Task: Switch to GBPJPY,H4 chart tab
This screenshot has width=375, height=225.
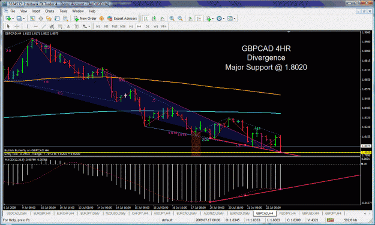Action: coord(333,213)
